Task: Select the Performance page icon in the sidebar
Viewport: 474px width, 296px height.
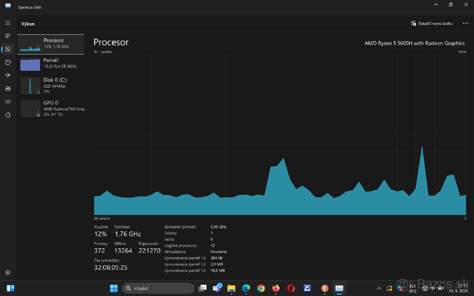Action: [8, 49]
